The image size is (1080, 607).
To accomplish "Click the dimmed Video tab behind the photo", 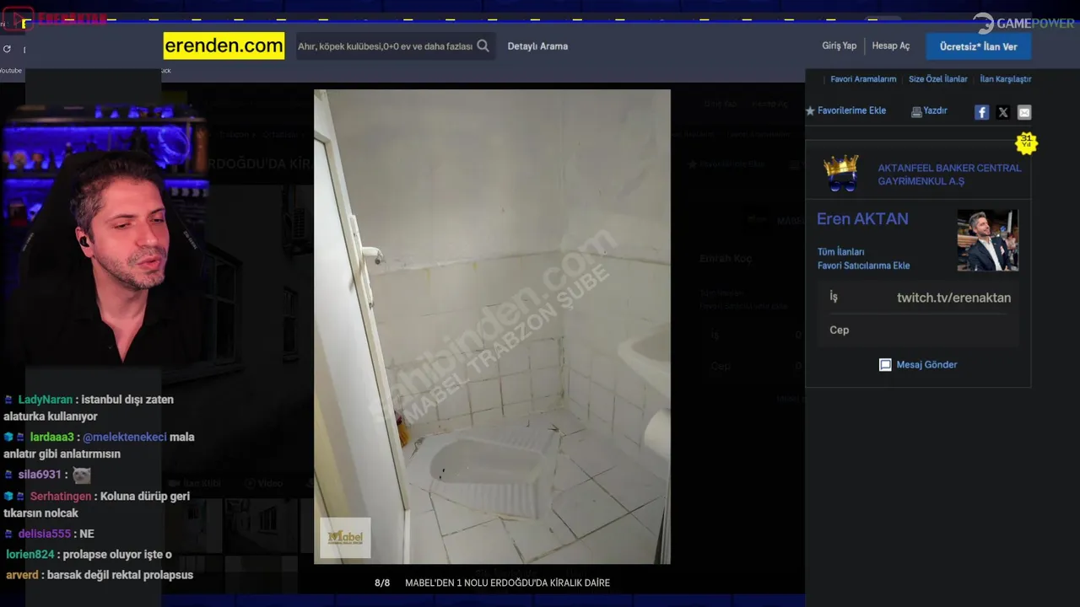I will point(264,484).
